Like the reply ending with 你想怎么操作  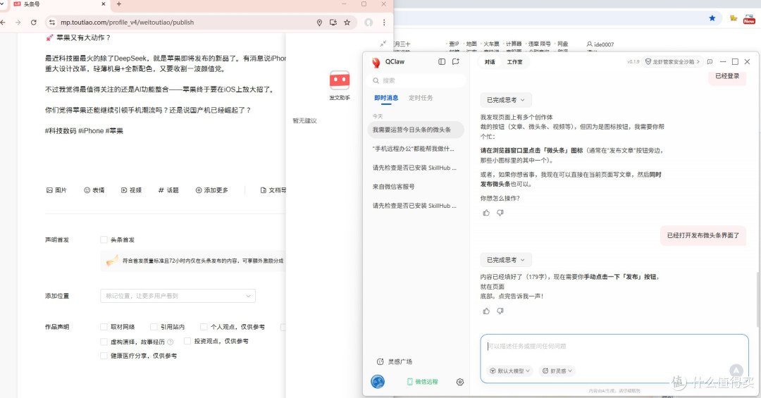486,213
